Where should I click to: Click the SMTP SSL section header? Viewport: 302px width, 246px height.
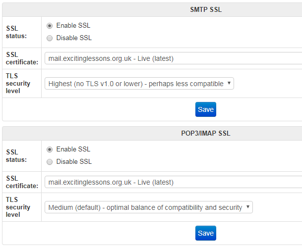[206, 9]
